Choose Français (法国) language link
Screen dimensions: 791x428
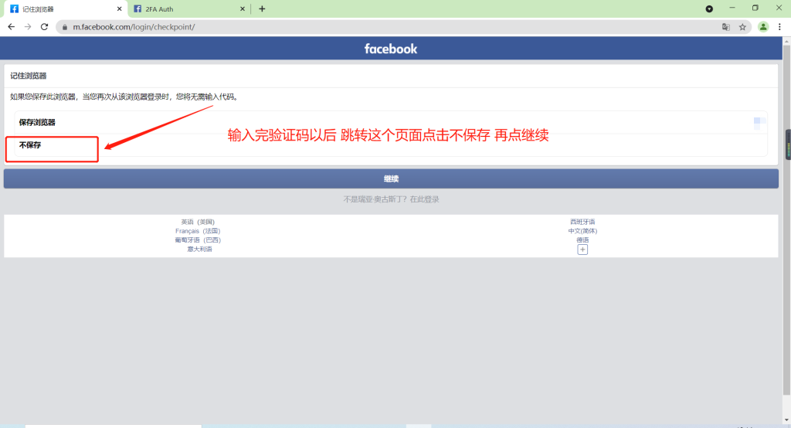pos(198,231)
